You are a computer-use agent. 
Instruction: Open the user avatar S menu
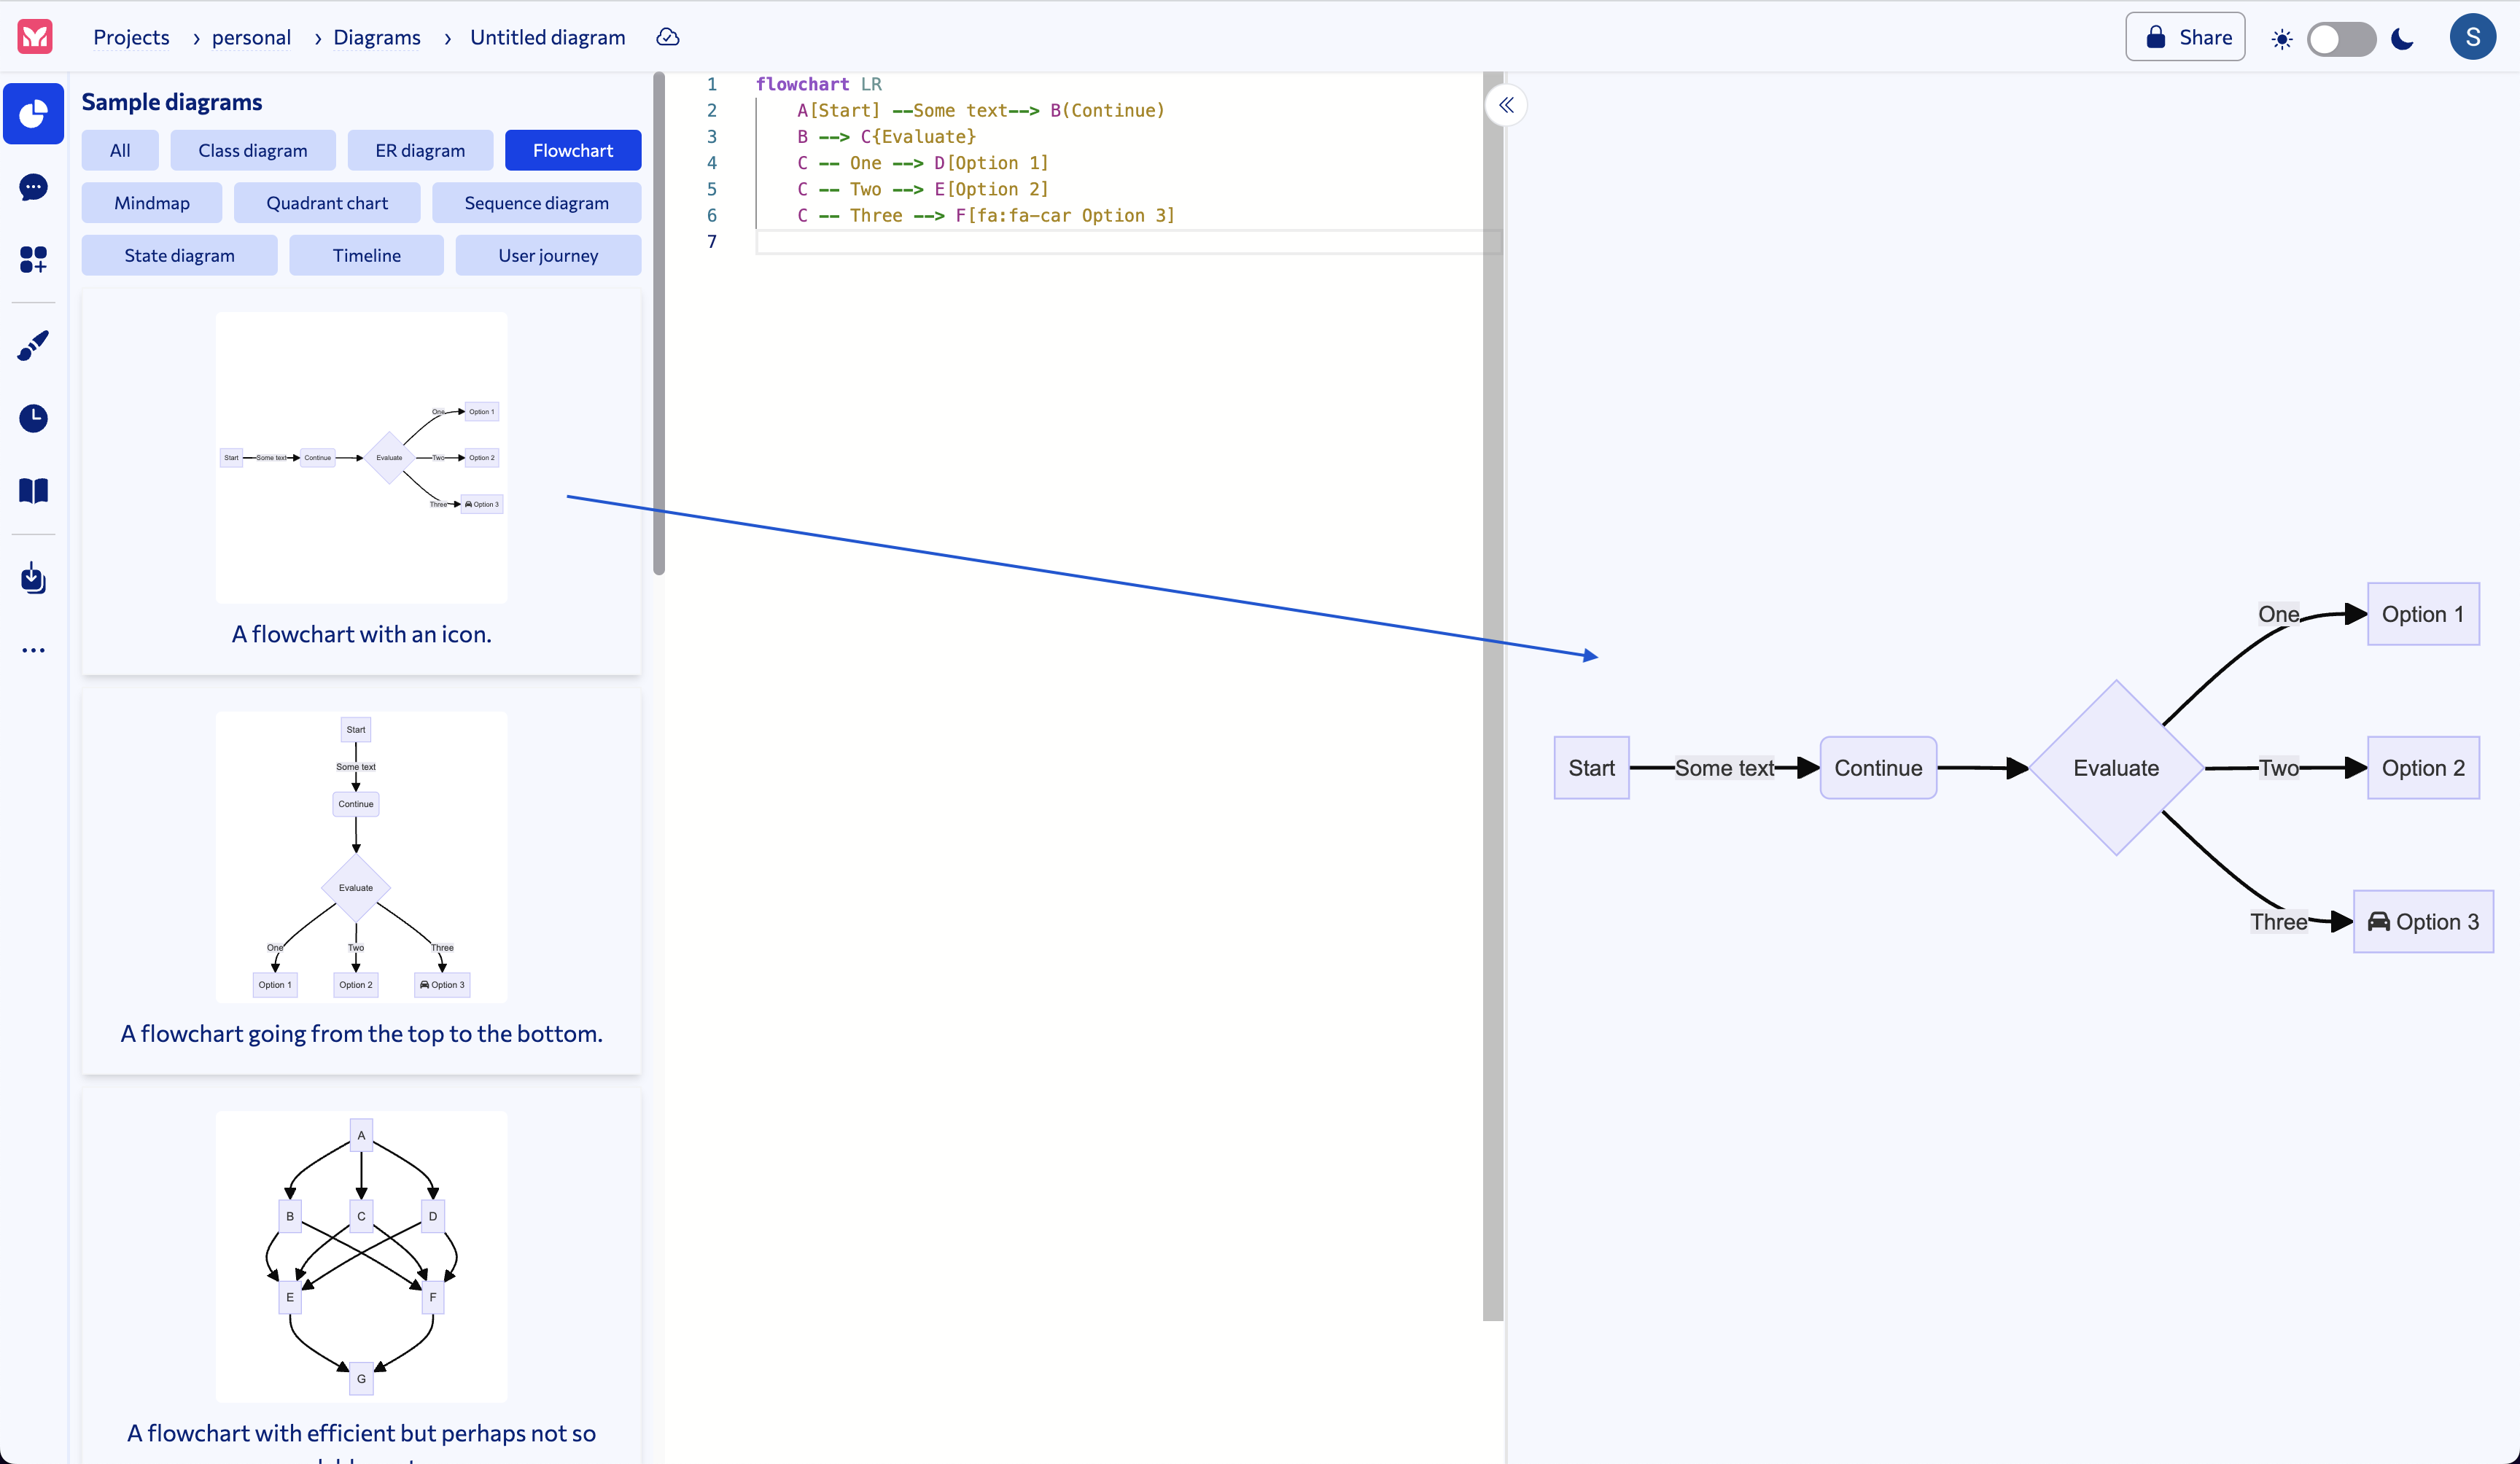(x=2472, y=37)
